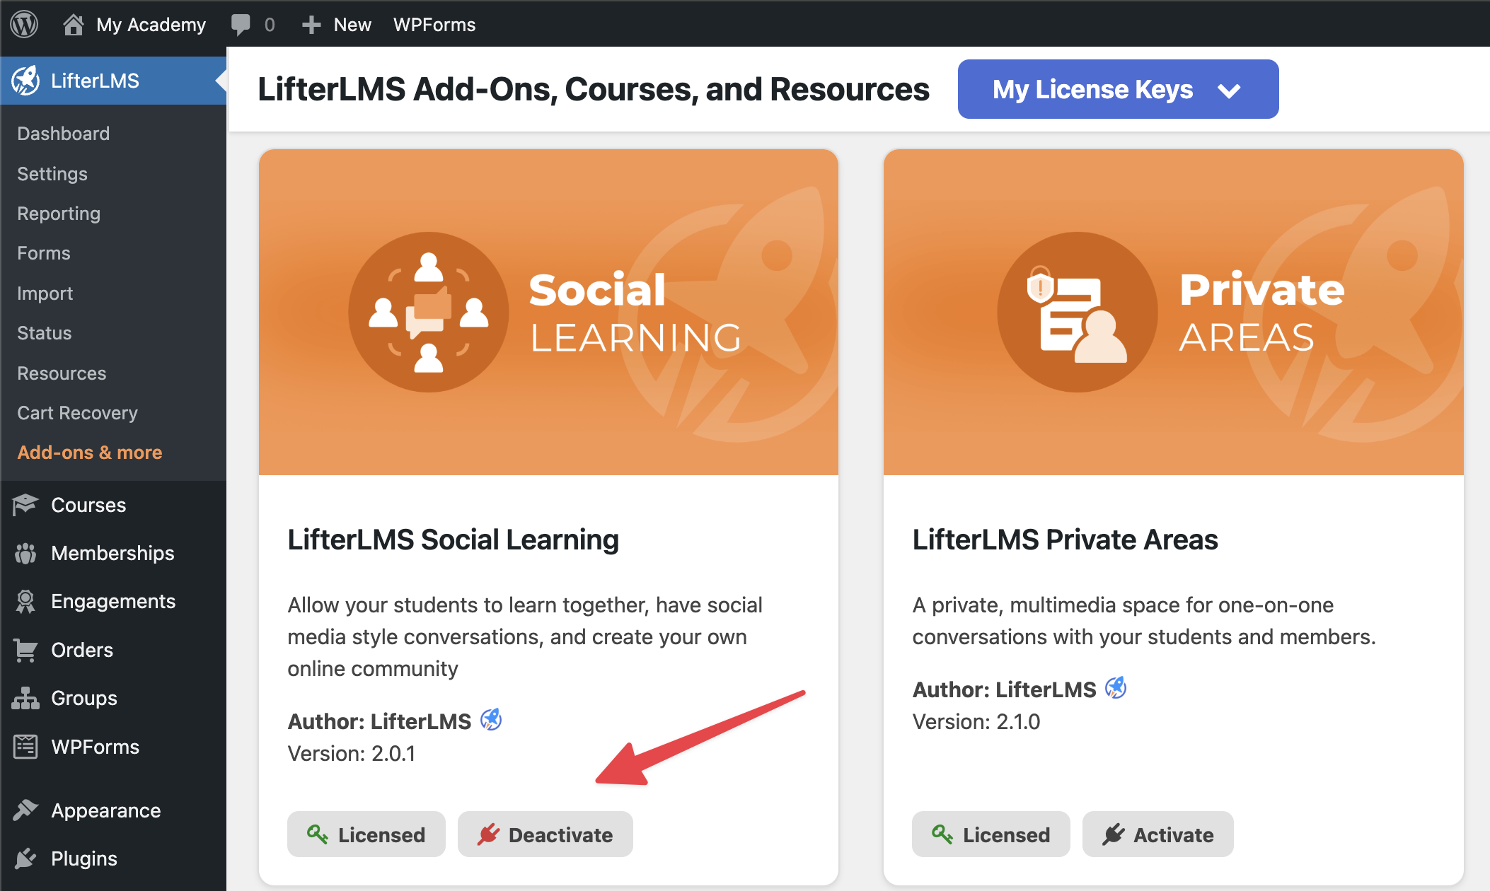This screenshot has height=891, width=1490.
Task: Click the WordPress logo icon
Action: click(24, 24)
